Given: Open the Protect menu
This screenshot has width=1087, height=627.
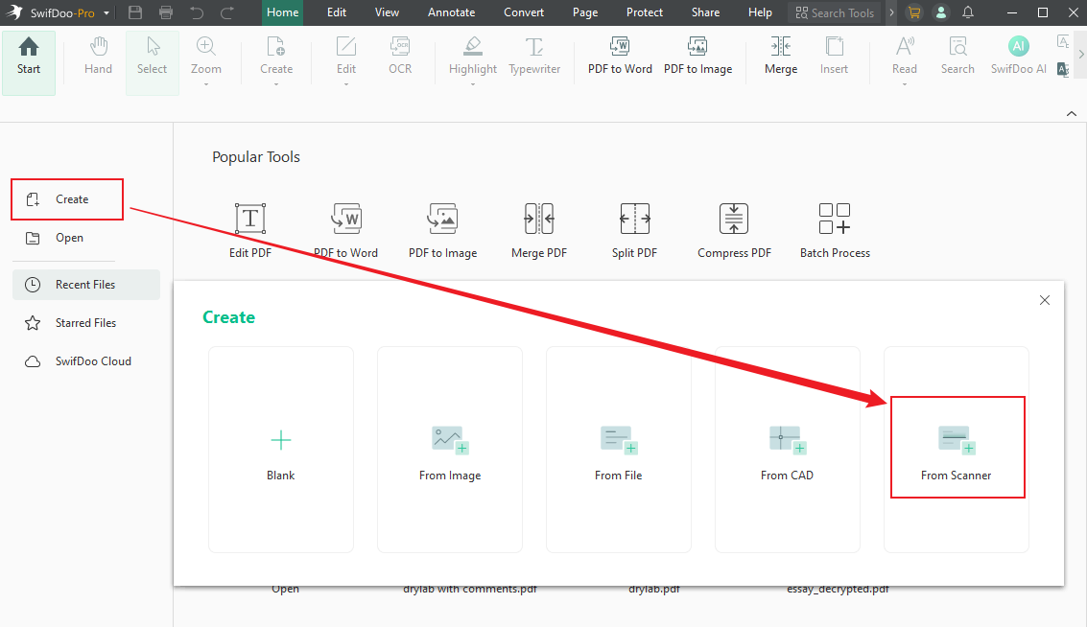Looking at the screenshot, I should tap(644, 12).
